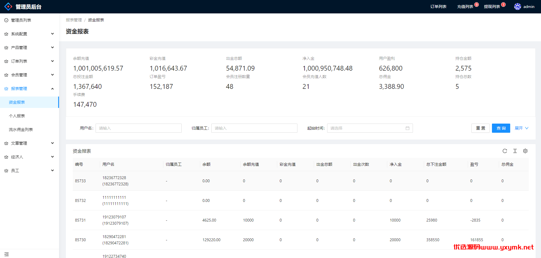Click the 编号 column header

click(79, 164)
